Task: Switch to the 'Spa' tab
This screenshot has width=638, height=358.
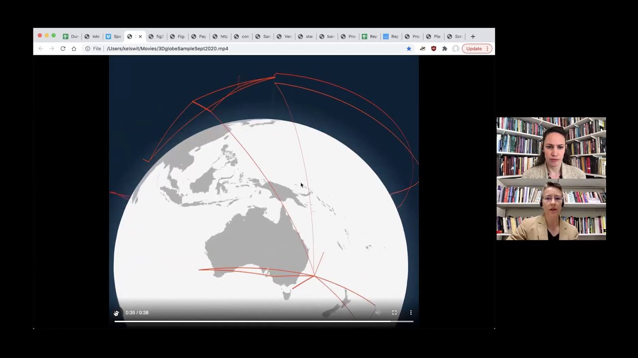Action: 114,36
